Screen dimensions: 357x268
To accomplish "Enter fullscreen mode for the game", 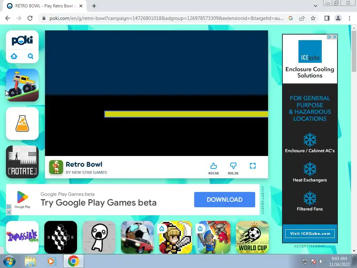I will tap(253, 166).
